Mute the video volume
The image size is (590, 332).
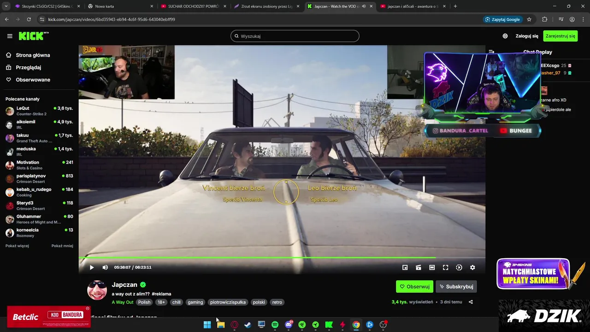(105, 267)
